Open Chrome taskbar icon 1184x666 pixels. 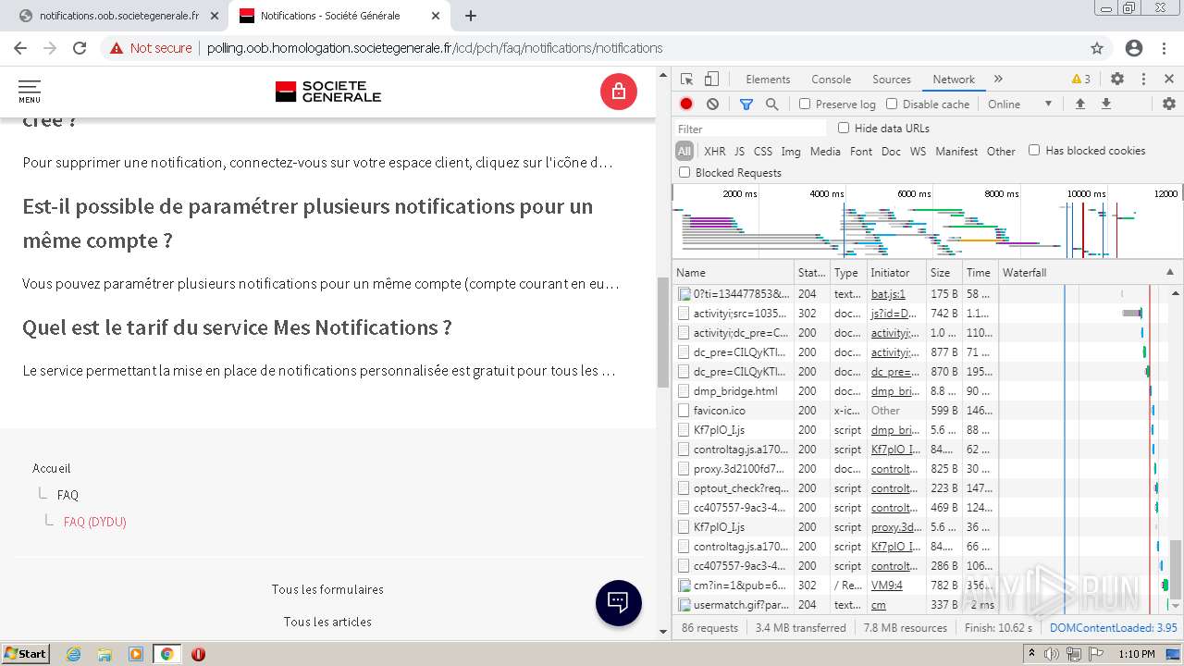[166, 654]
